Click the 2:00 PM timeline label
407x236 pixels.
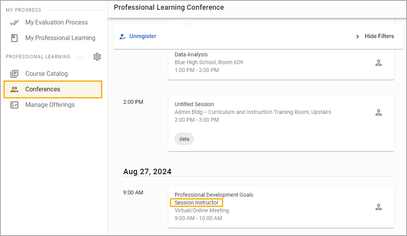click(x=133, y=102)
